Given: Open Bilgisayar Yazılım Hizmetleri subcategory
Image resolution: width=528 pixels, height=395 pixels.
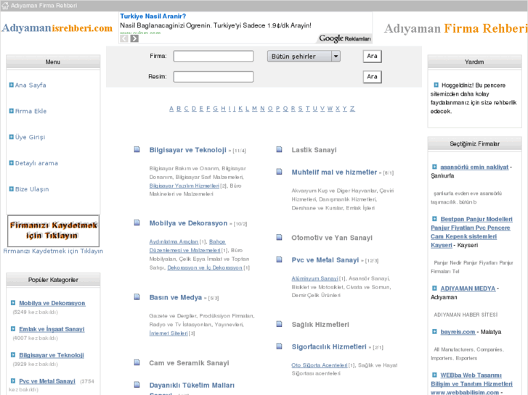Looking at the screenshot, I should pos(184,186).
